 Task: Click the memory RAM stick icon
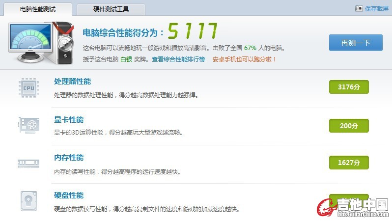pos(28,163)
